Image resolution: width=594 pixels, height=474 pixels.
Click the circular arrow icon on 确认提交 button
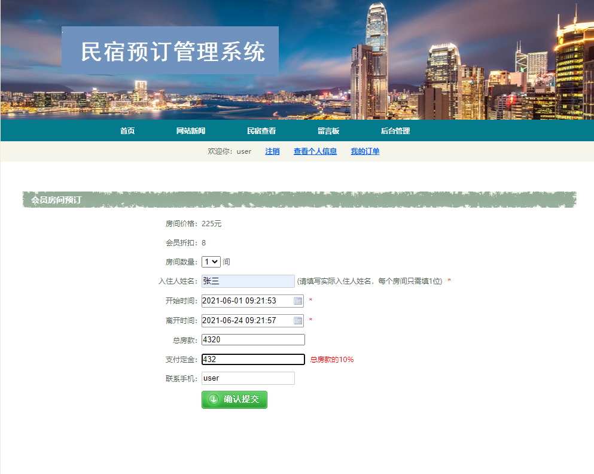pos(214,399)
